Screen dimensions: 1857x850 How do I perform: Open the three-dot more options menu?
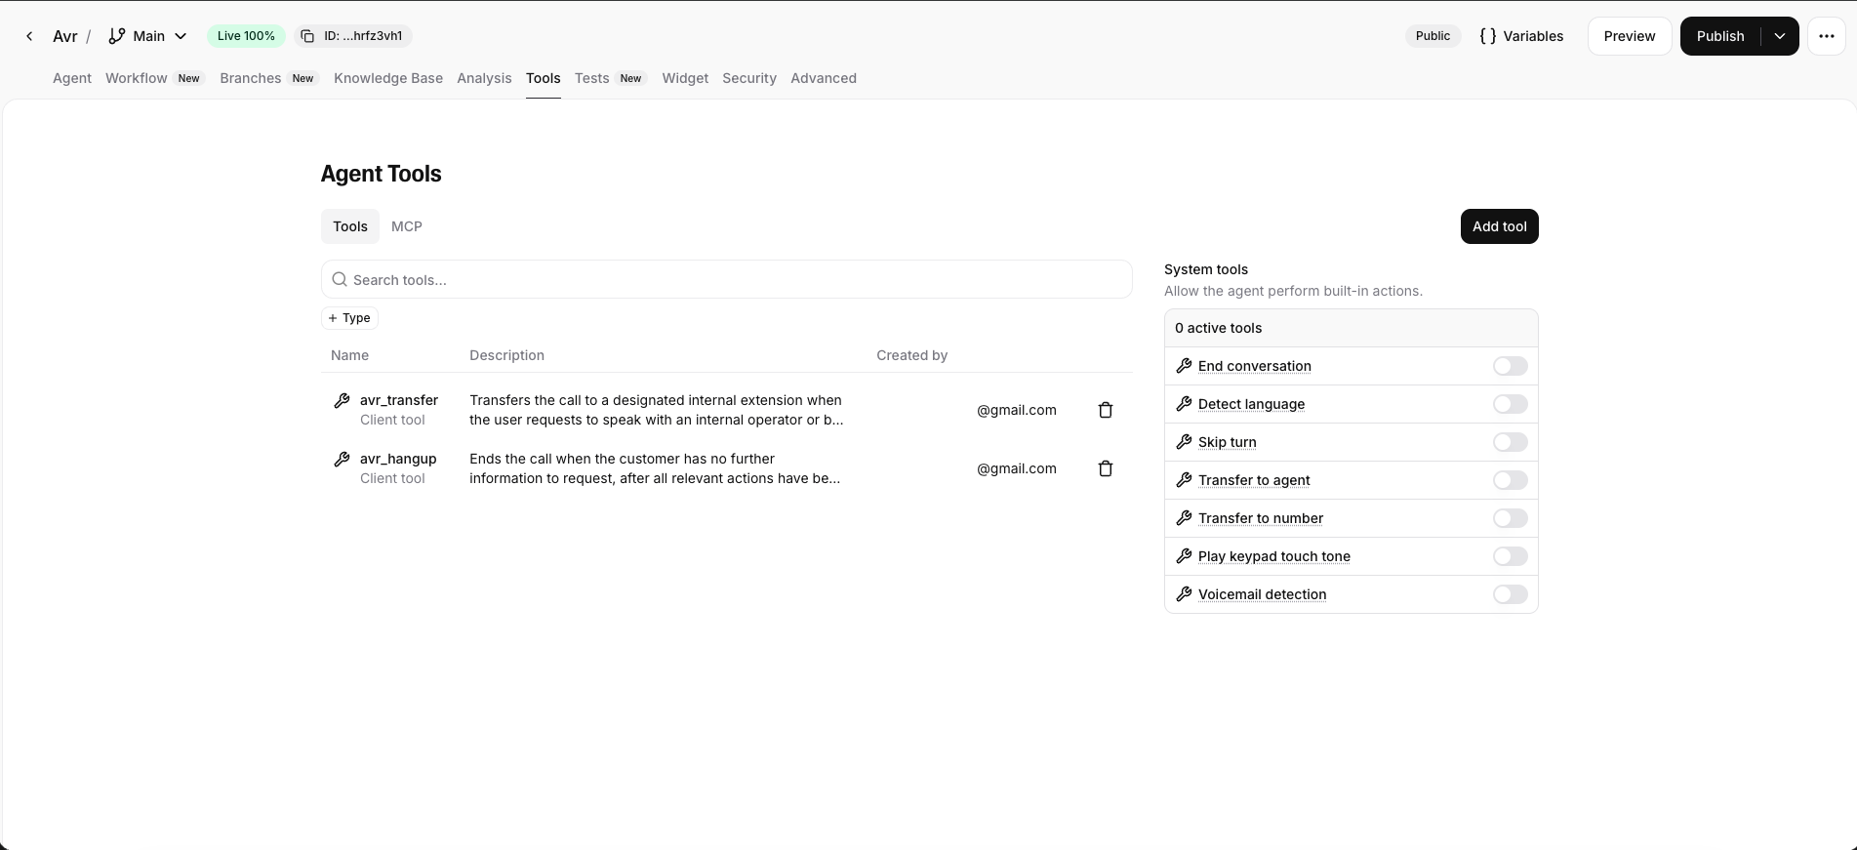1826,36
